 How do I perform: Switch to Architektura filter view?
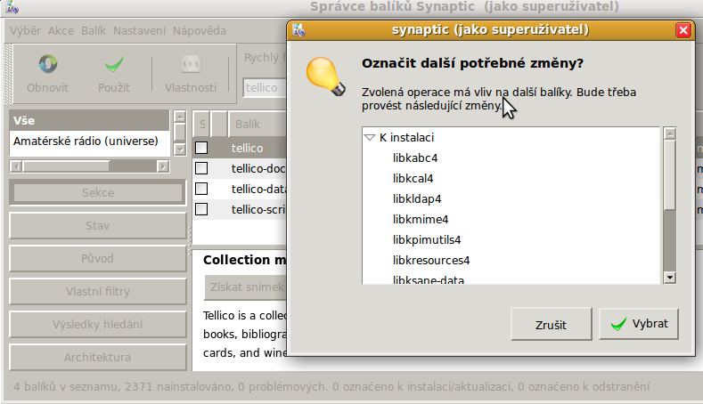98,358
